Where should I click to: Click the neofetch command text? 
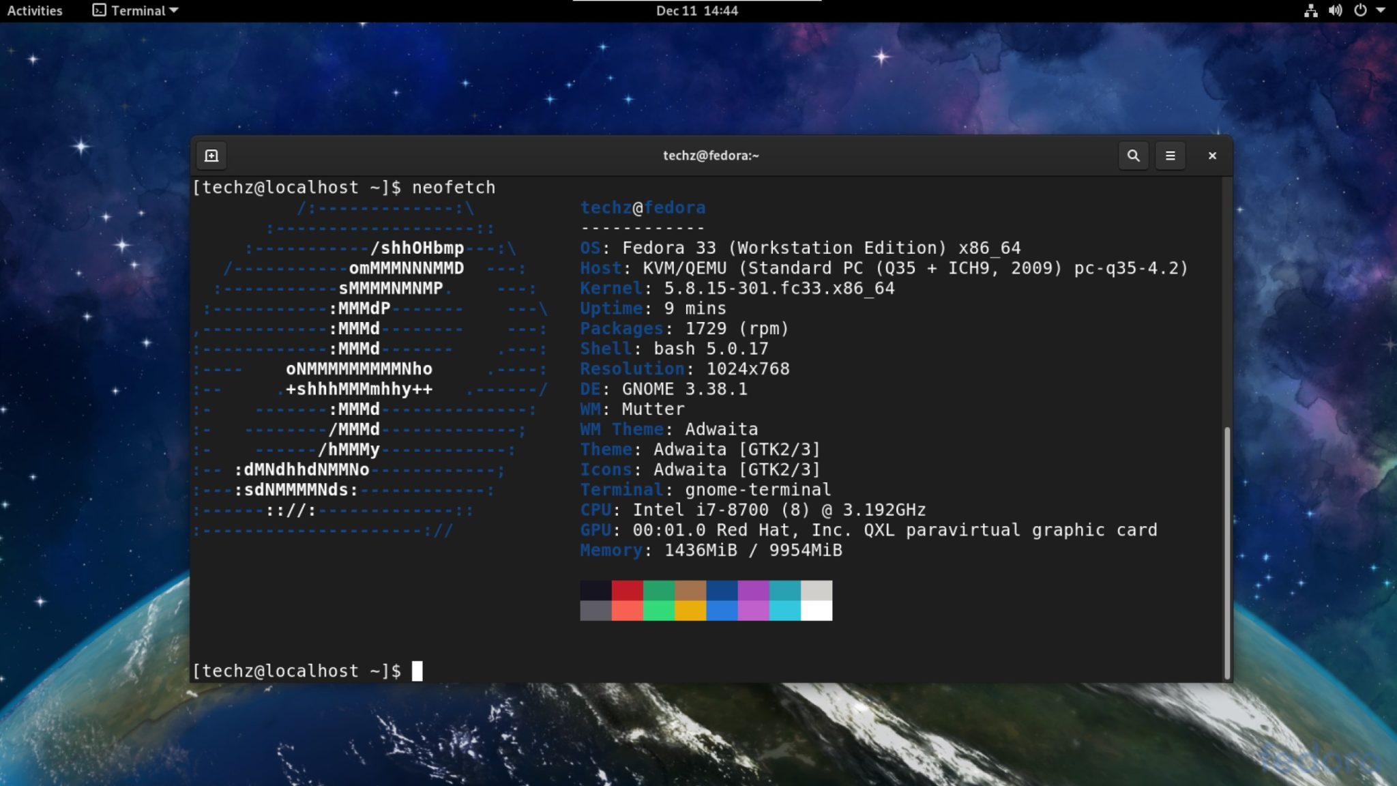[x=453, y=188]
